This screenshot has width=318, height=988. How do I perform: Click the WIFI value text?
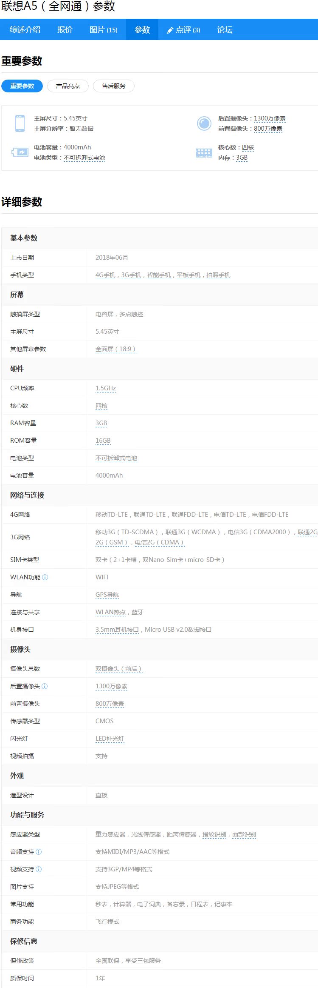tap(102, 577)
